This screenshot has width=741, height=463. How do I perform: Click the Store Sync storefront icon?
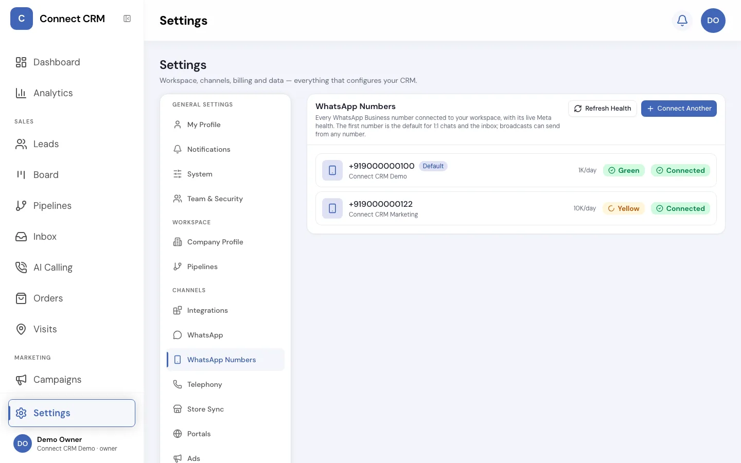coord(178,409)
